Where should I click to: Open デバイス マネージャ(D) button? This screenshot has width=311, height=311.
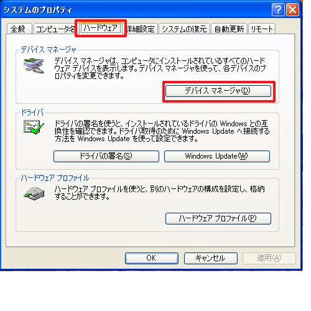click(x=218, y=91)
